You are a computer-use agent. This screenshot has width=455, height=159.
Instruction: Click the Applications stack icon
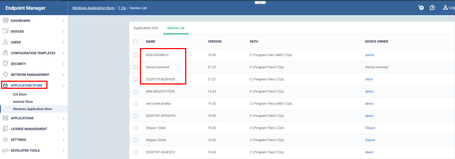coord(5,118)
